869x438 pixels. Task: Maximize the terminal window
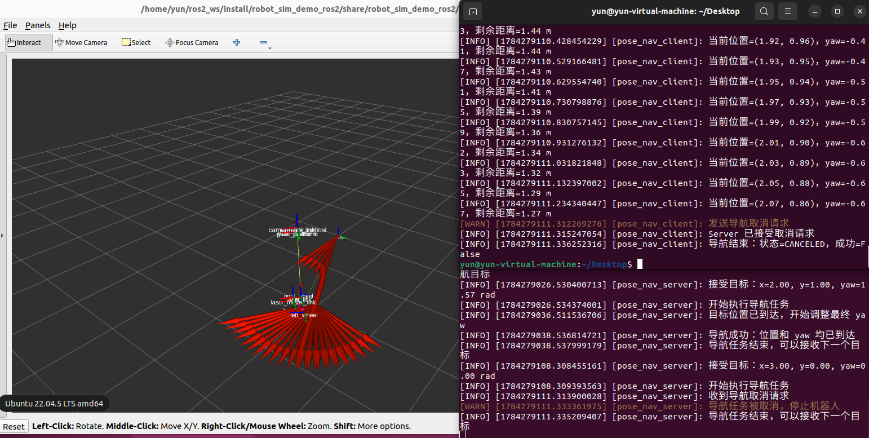tap(837, 11)
